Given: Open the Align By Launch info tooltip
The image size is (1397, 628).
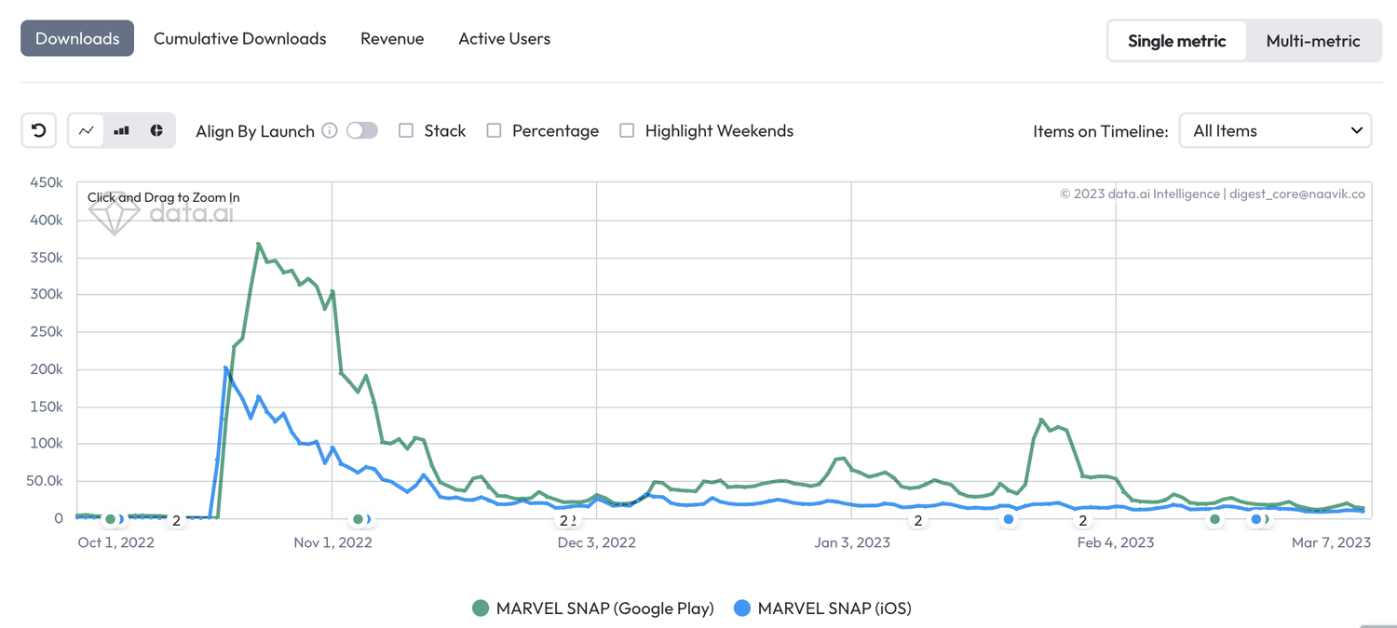Looking at the screenshot, I should [329, 131].
